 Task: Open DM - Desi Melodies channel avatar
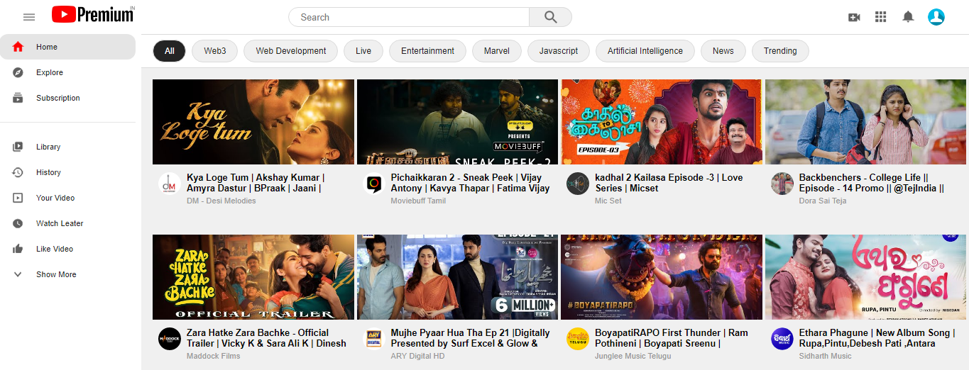[x=170, y=184]
